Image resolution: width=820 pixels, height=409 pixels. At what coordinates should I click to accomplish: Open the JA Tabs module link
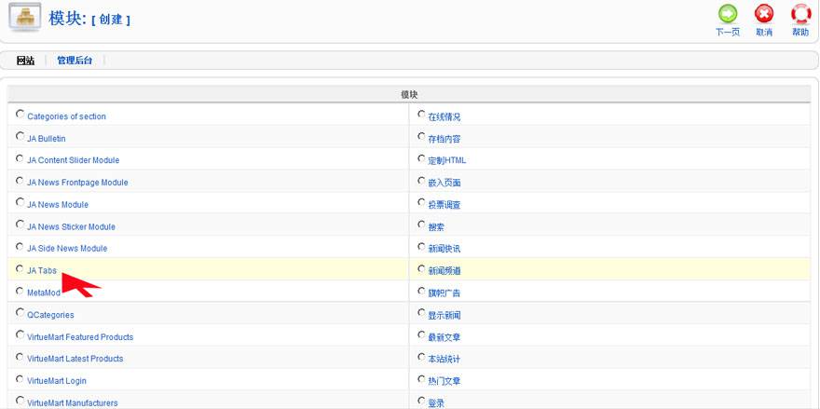pos(42,271)
